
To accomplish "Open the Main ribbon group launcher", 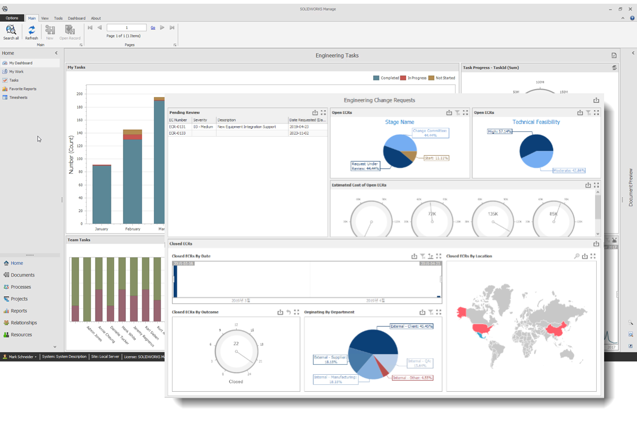I will pyautogui.click(x=81, y=45).
